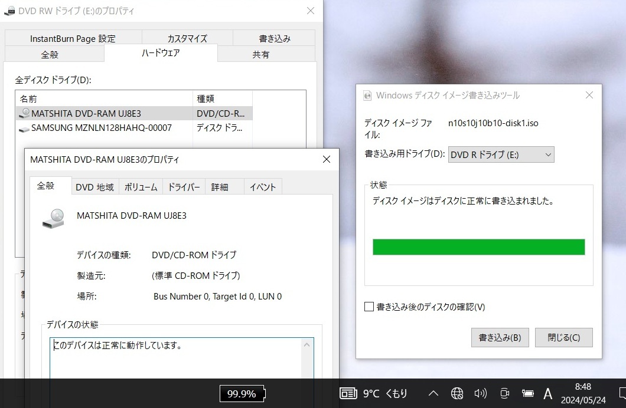Open the イベント tab
This screenshot has height=408, width=626.
point(263,187)
